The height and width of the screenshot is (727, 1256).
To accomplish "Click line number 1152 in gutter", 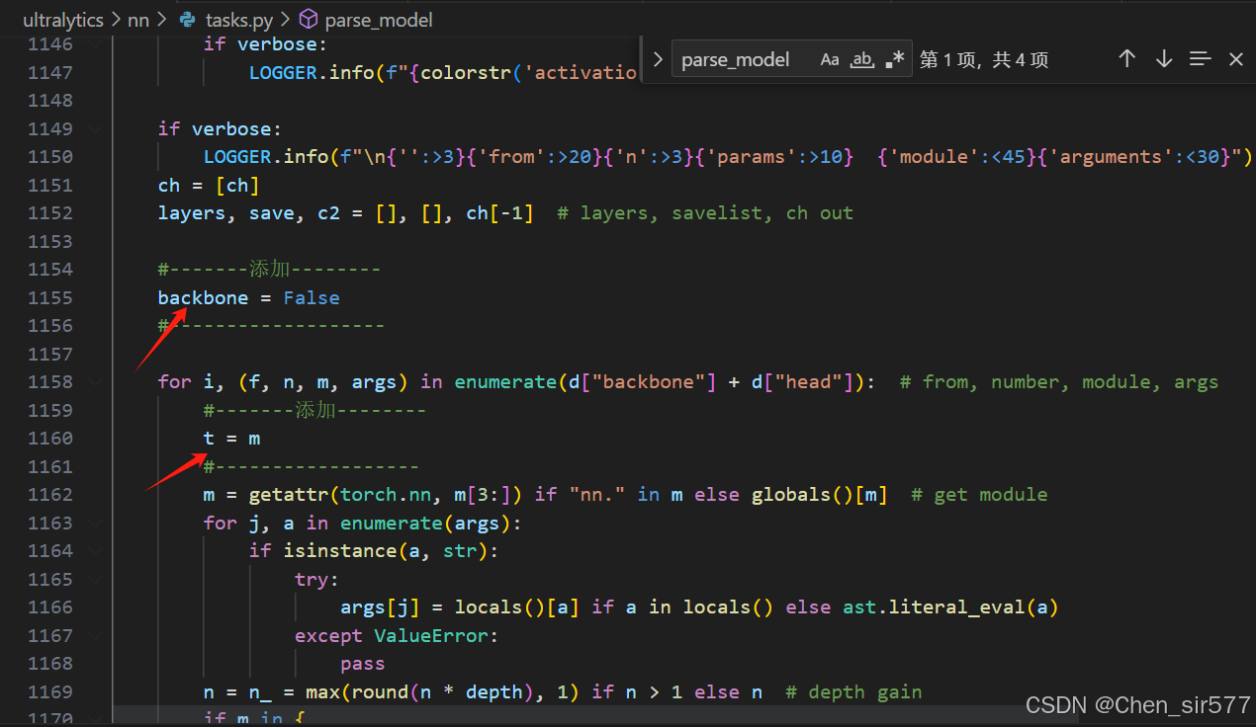I will tap(50, 212).
